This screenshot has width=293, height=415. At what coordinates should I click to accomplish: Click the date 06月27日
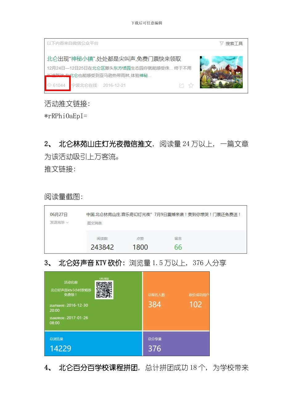(x=59, y=215)
